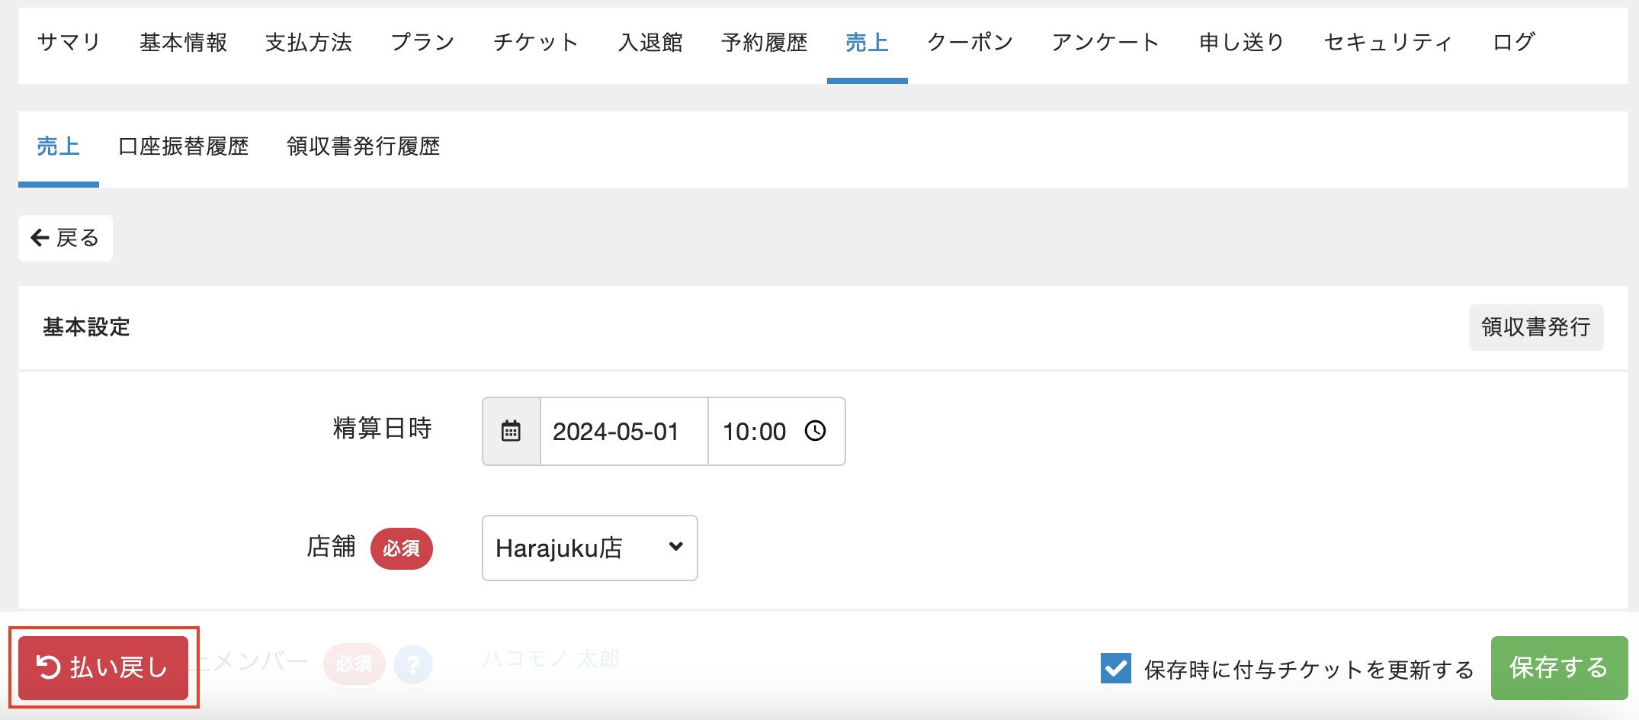Click the 領収書発行 button
This screenshot has height=720, width=1639.
(1535, 327)
